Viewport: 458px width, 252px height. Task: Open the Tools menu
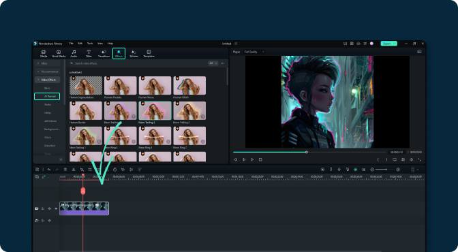(x=90, y=44)
